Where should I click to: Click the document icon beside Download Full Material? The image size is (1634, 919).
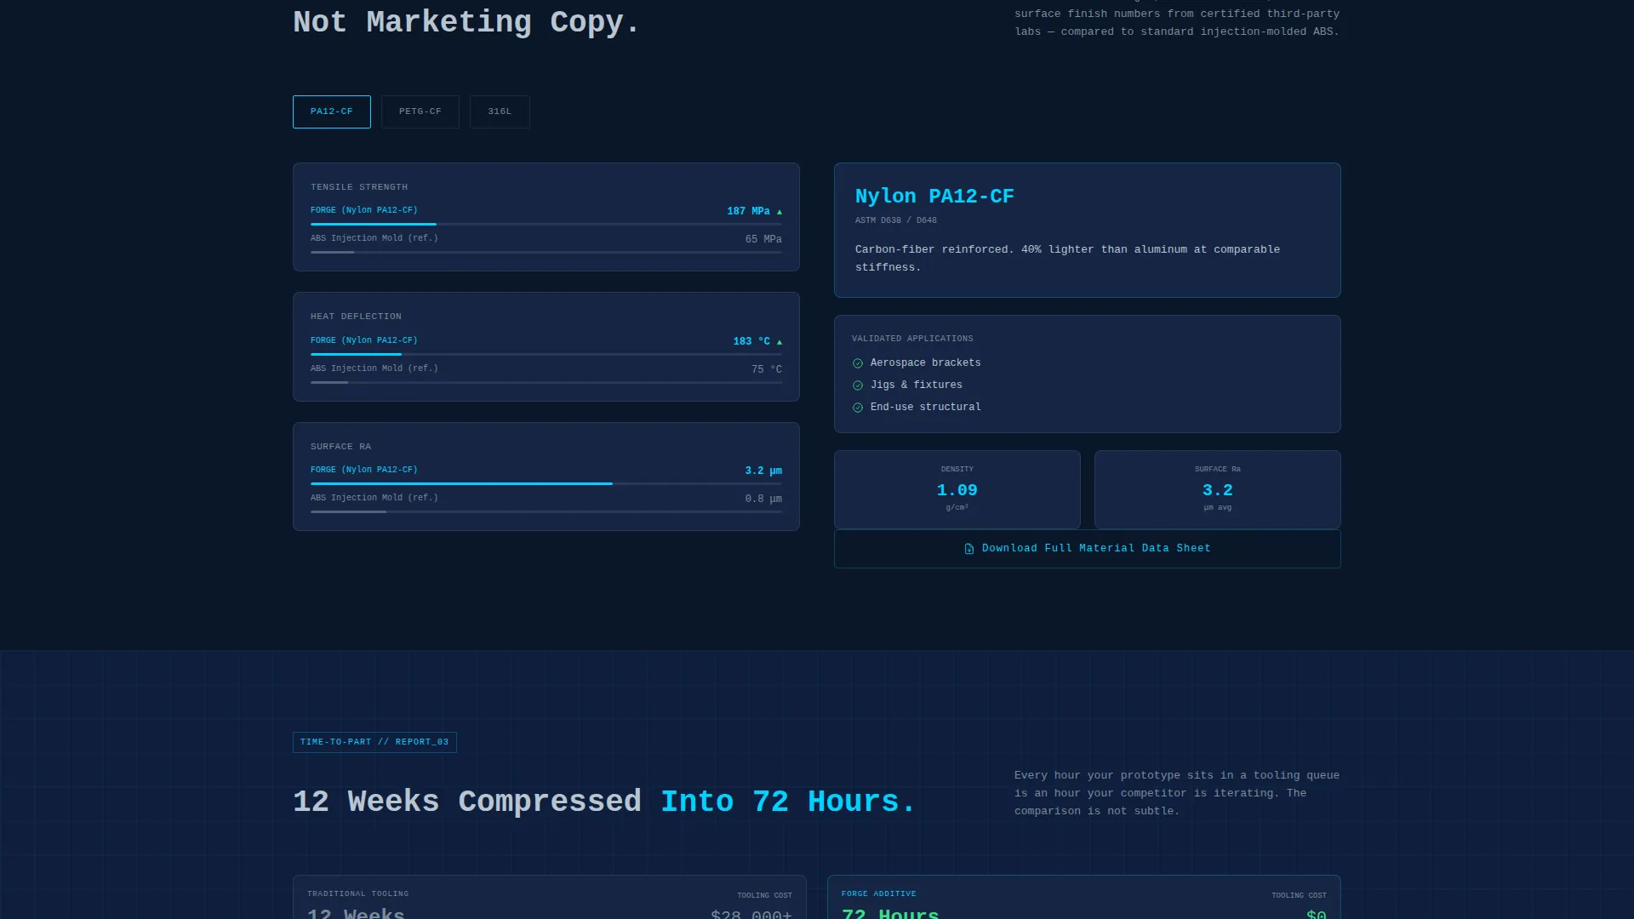click(968, 549)
